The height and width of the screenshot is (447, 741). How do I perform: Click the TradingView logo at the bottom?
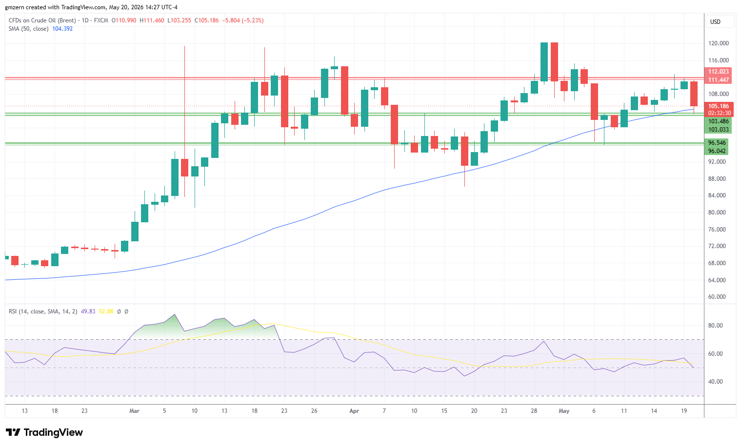coord(44,432)
